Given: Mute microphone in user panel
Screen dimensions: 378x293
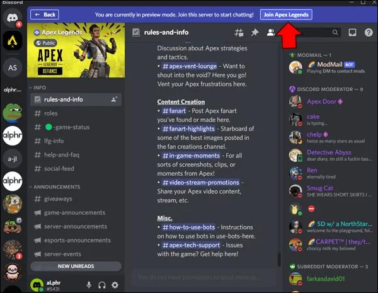Looking at the screenshot, I should tap(89, 285).
